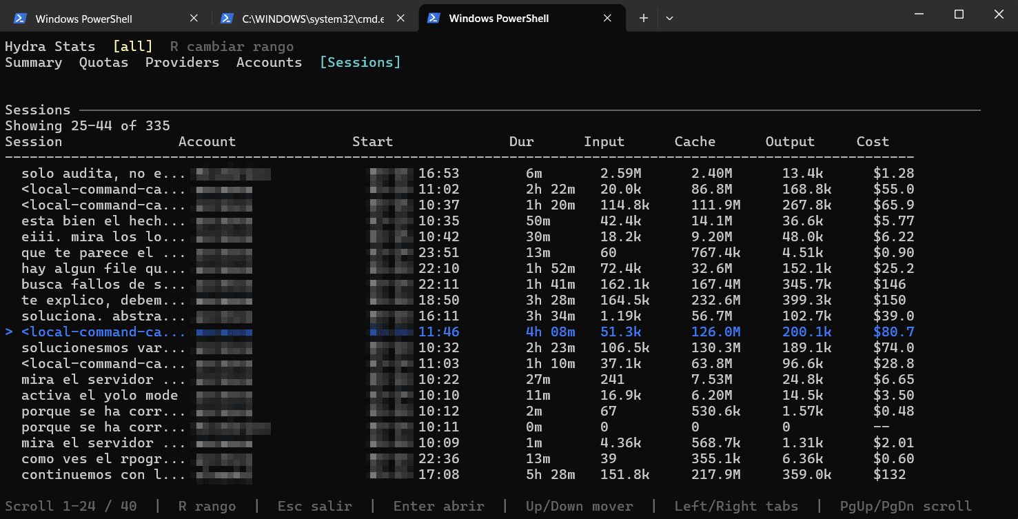The width and height of the screenshot is (1018, 519).
Task: Click the 5h 28m duration value
Action: (550, 474)
